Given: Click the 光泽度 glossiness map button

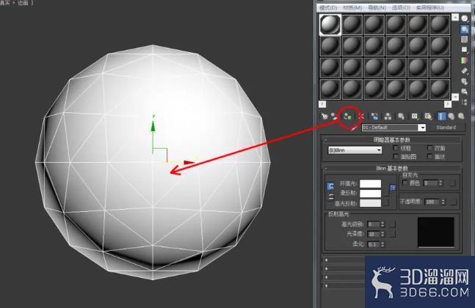Looking at the screenshot, I should pos(392,234).
